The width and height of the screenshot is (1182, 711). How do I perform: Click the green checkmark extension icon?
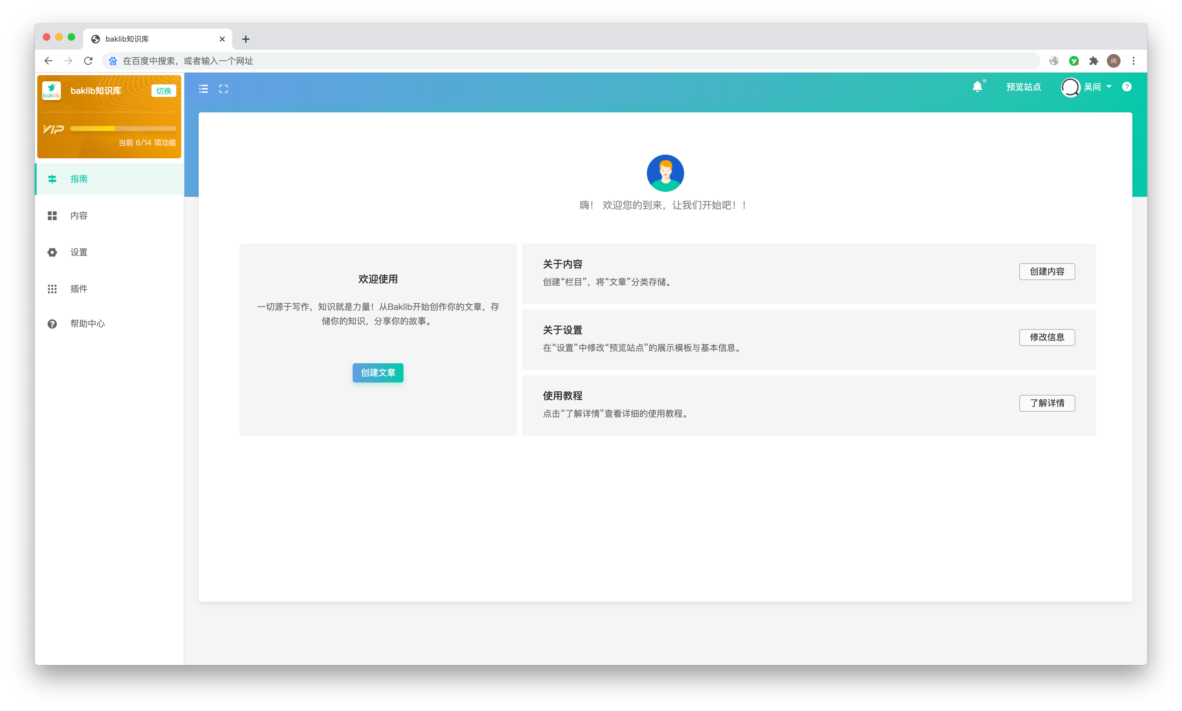point(1073,61)
